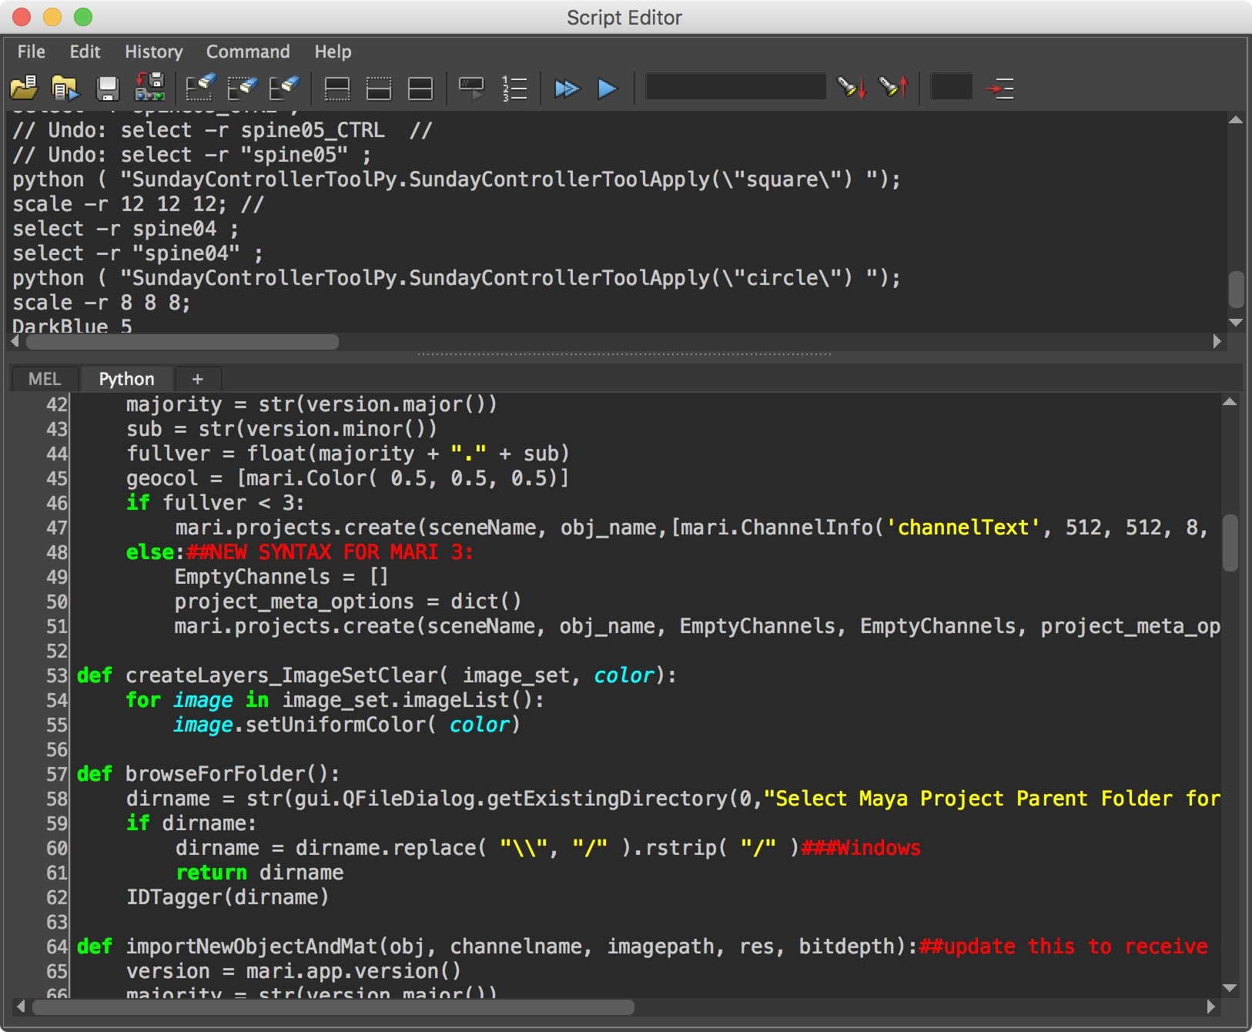Viewport: 1252px width, 1032px height.
Task: Select the Save Script to Shelf icon
Action: click(150, 88)
